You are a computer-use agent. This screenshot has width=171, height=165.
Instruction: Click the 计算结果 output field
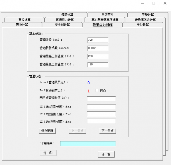pyautogui.click(x=88, y=144)
